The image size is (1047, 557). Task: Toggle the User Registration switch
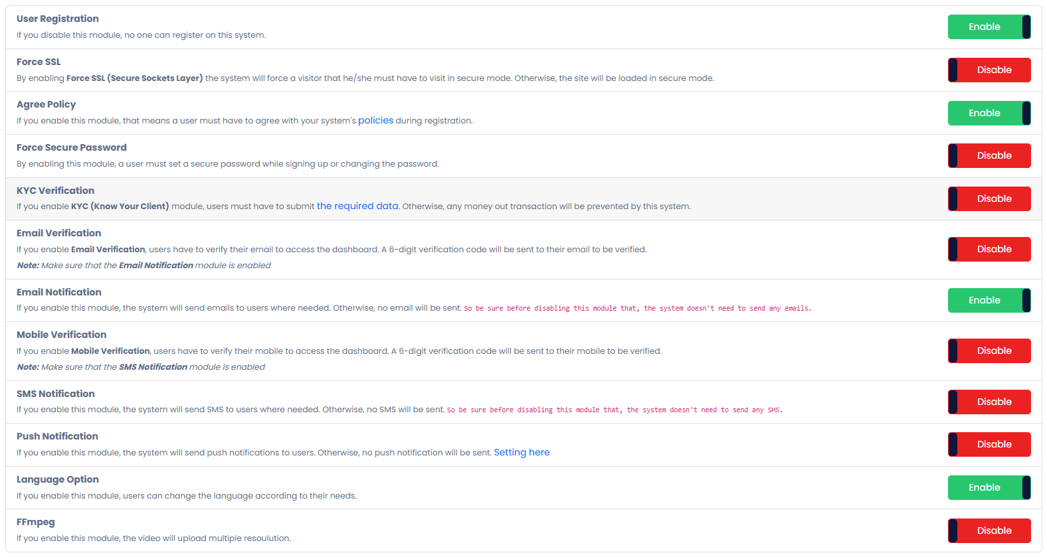point(989,27)
